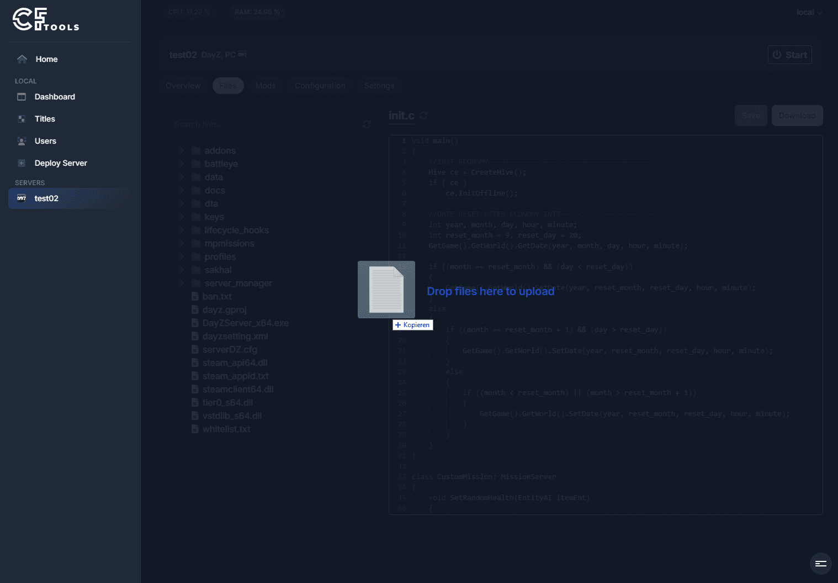This screenshot has height=583, width=838.
Task: Select DayZServer_x64.exe
Action: coord(246,323)
